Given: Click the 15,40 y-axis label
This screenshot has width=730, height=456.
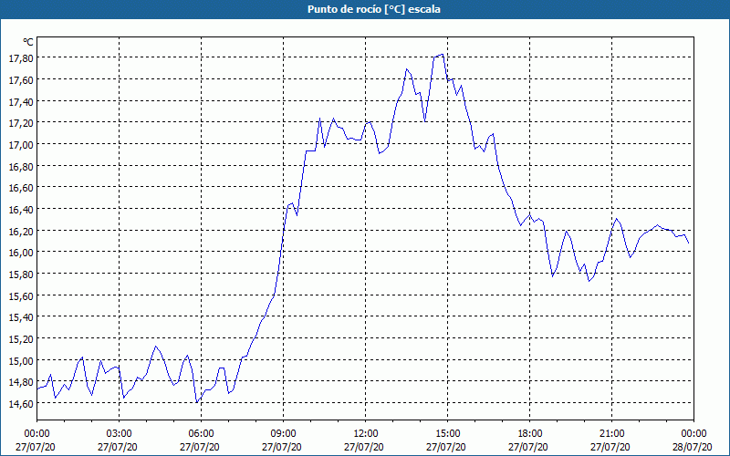Looking at the screenshot, I should [x=21, y=316].
